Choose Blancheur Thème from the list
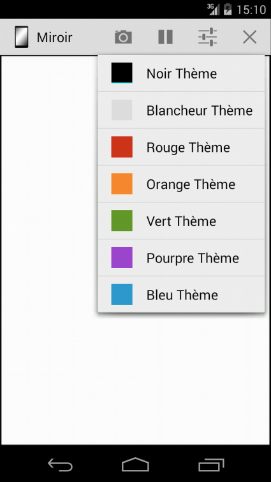This screenshot has width=271, height=482. tap(181, 110)
